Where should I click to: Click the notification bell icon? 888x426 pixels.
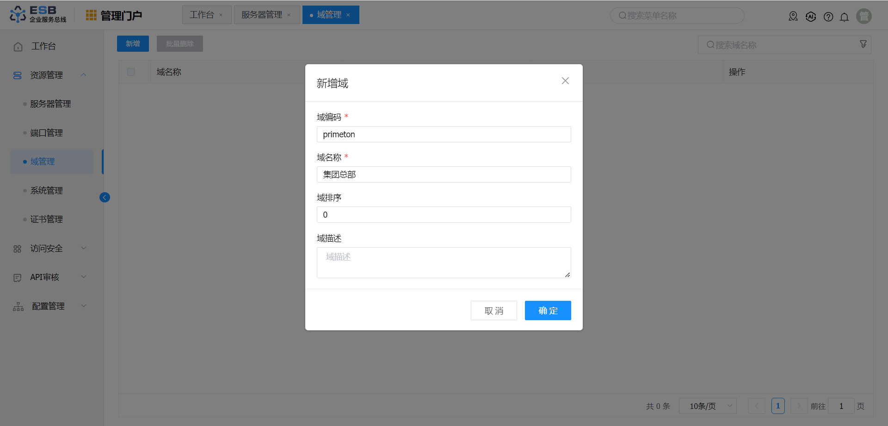point(844,17)
